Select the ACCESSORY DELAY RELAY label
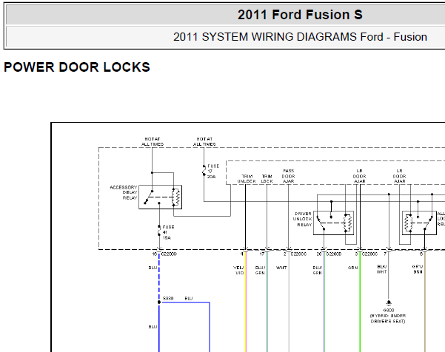 click(x=124, y=193)
